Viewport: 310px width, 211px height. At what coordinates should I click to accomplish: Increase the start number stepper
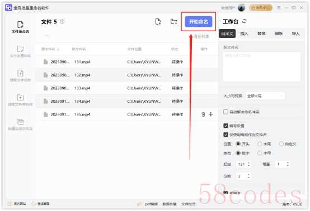pos(248,162)
